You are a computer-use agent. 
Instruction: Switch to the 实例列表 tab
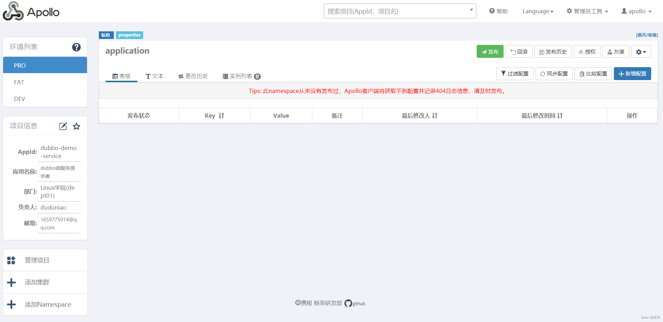[x=242, y=76]
